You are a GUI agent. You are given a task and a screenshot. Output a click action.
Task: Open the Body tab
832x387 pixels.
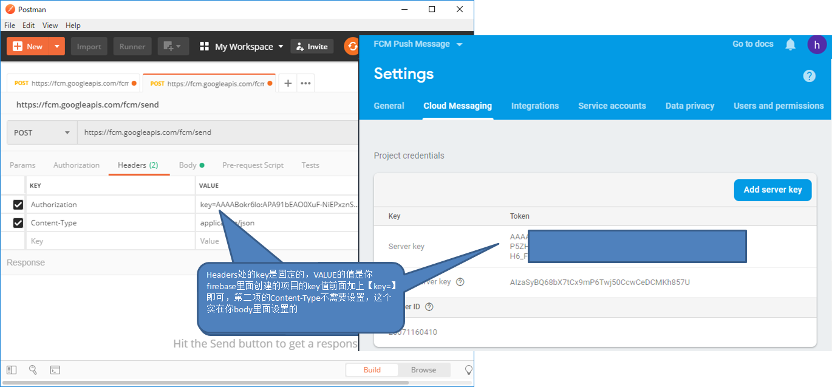point(191,165)
